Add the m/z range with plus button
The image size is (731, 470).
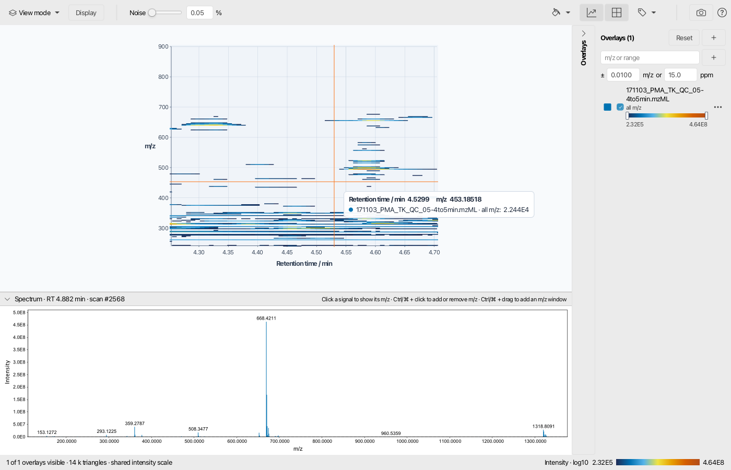pyautogui.click(x=714, y=57)
